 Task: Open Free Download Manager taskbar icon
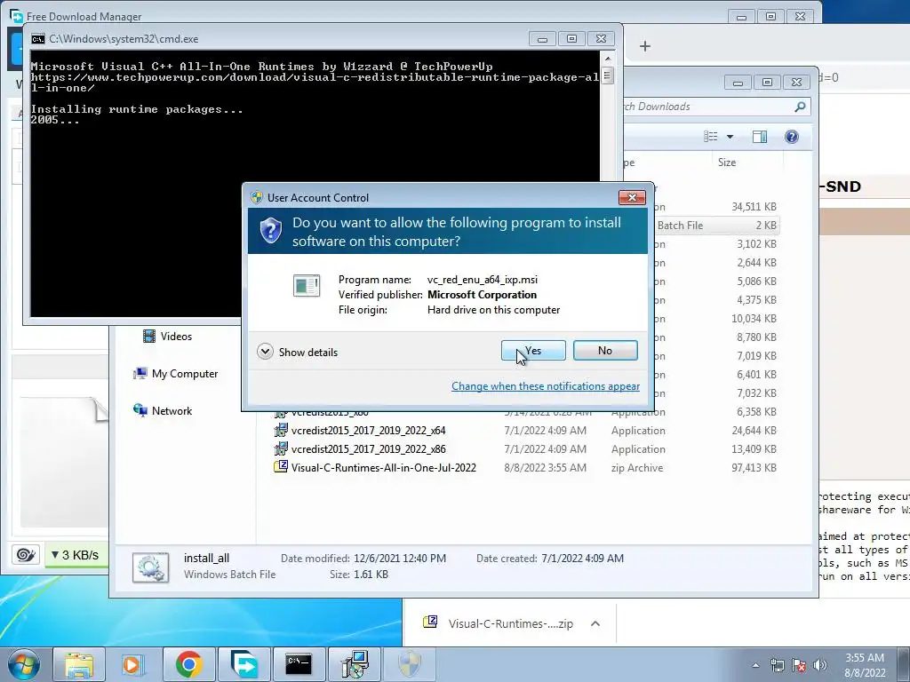243,664
